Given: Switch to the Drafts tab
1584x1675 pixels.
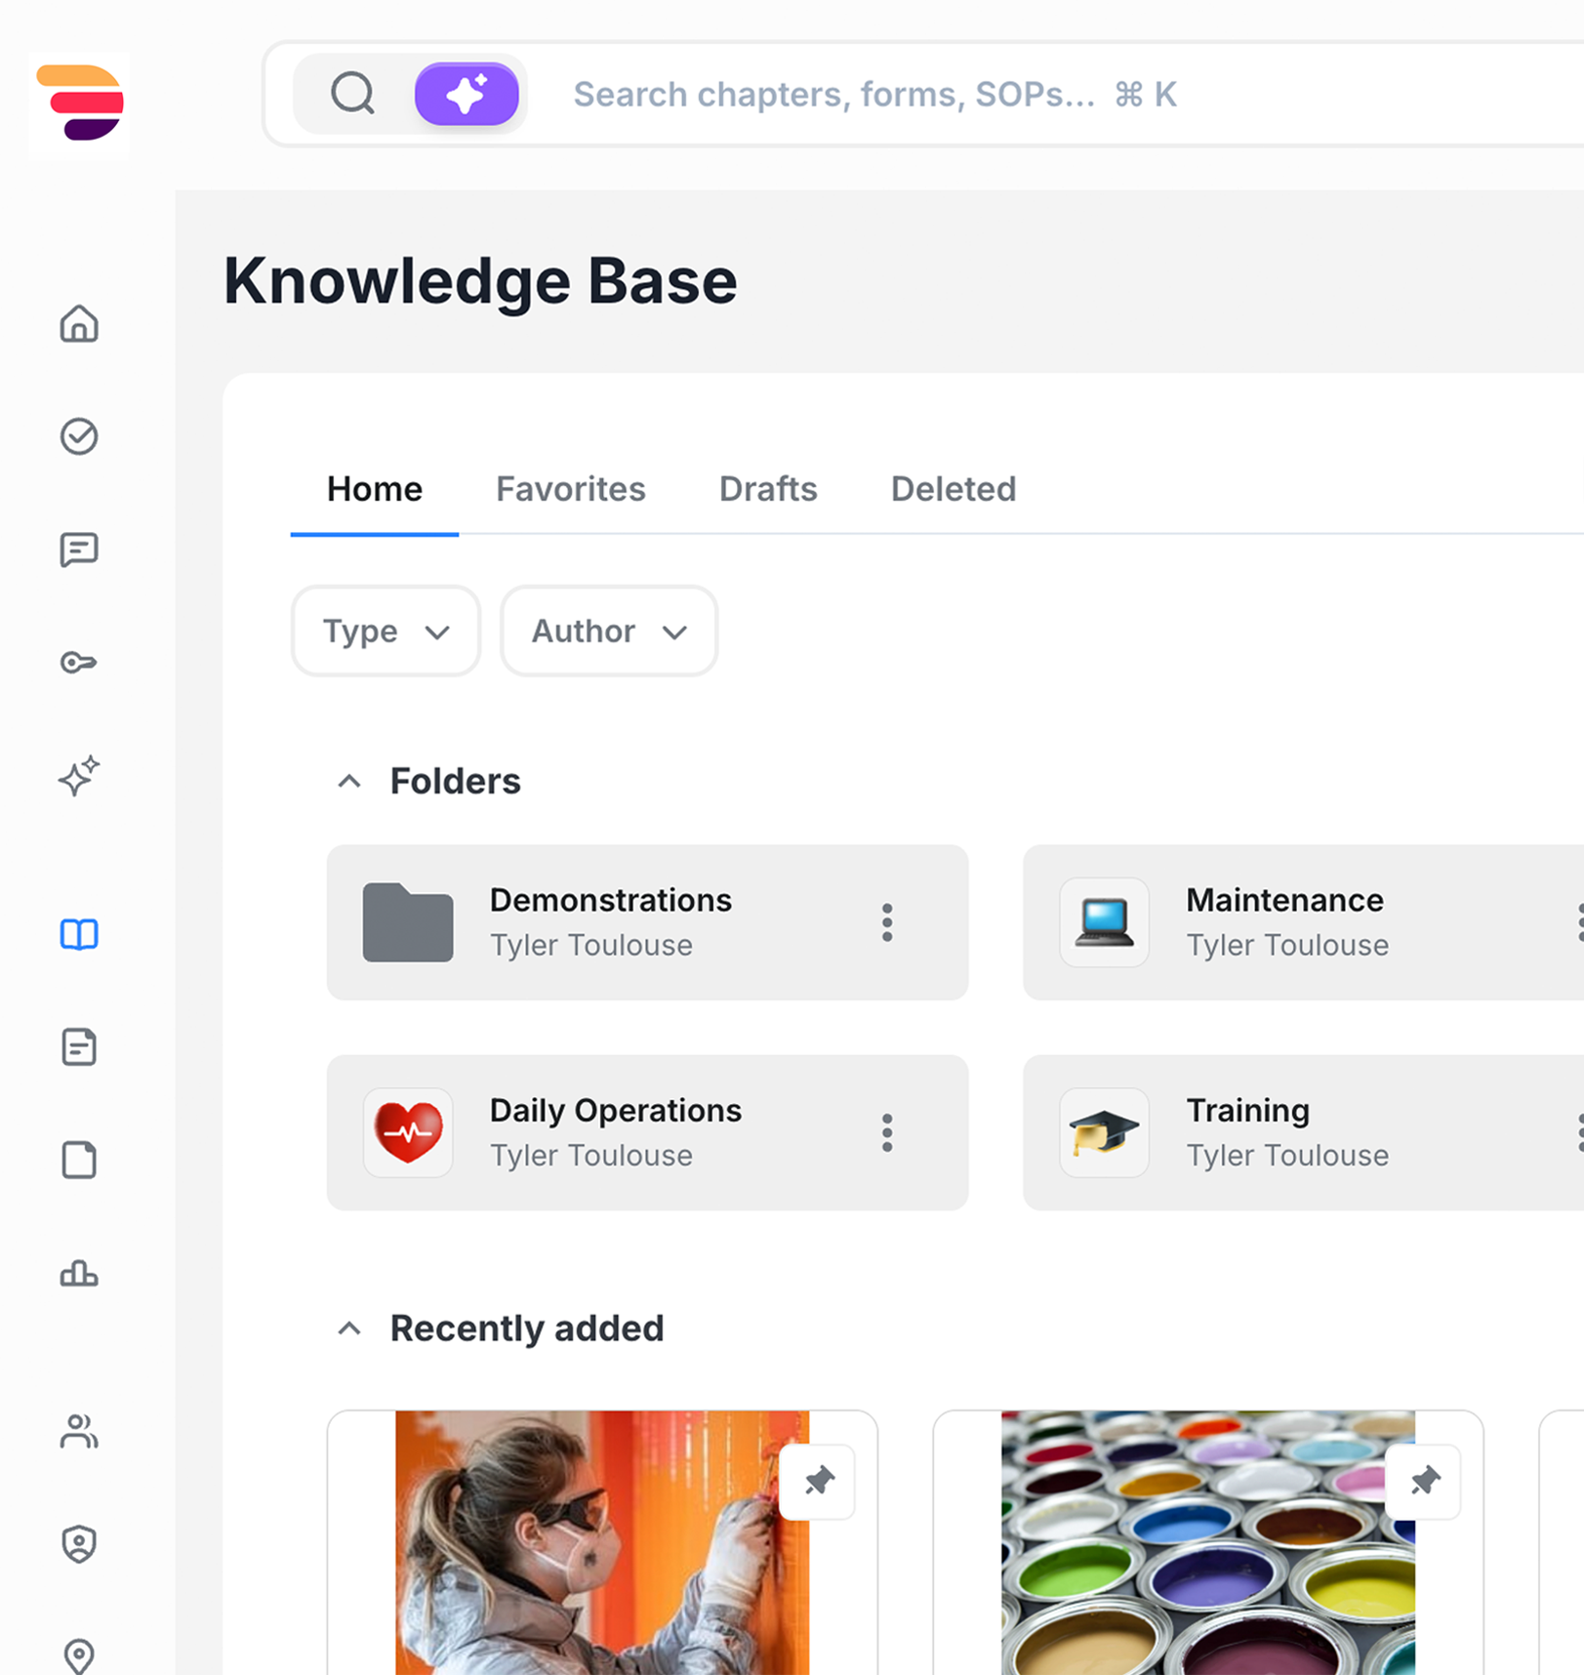Looking at the screenshot, I should coord(768,489).
